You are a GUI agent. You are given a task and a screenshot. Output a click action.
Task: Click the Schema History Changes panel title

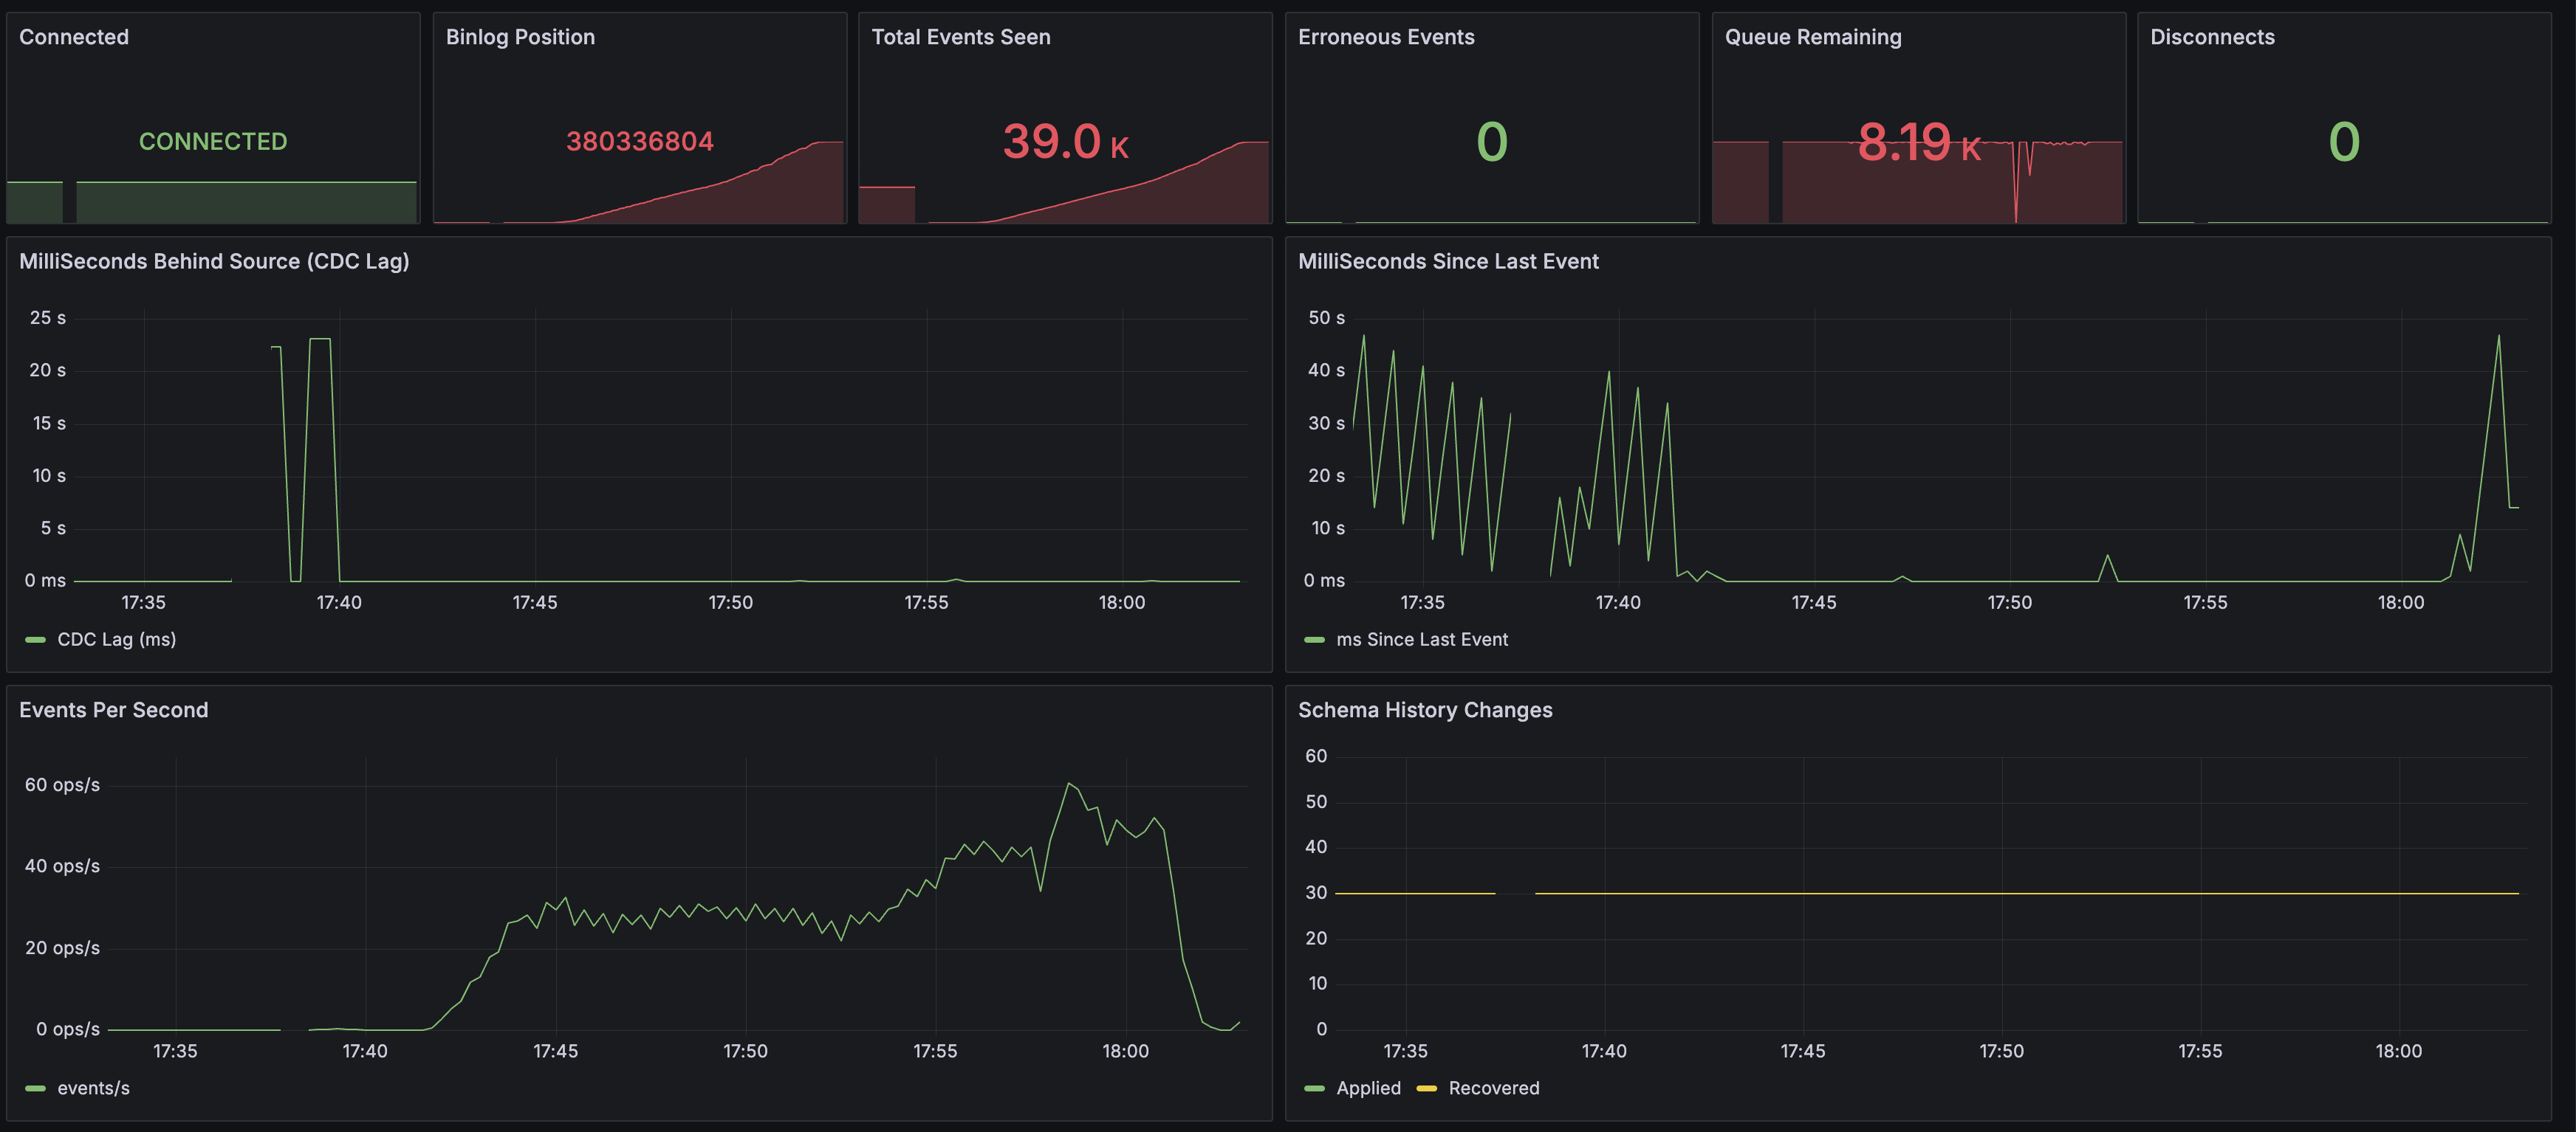1424,709
